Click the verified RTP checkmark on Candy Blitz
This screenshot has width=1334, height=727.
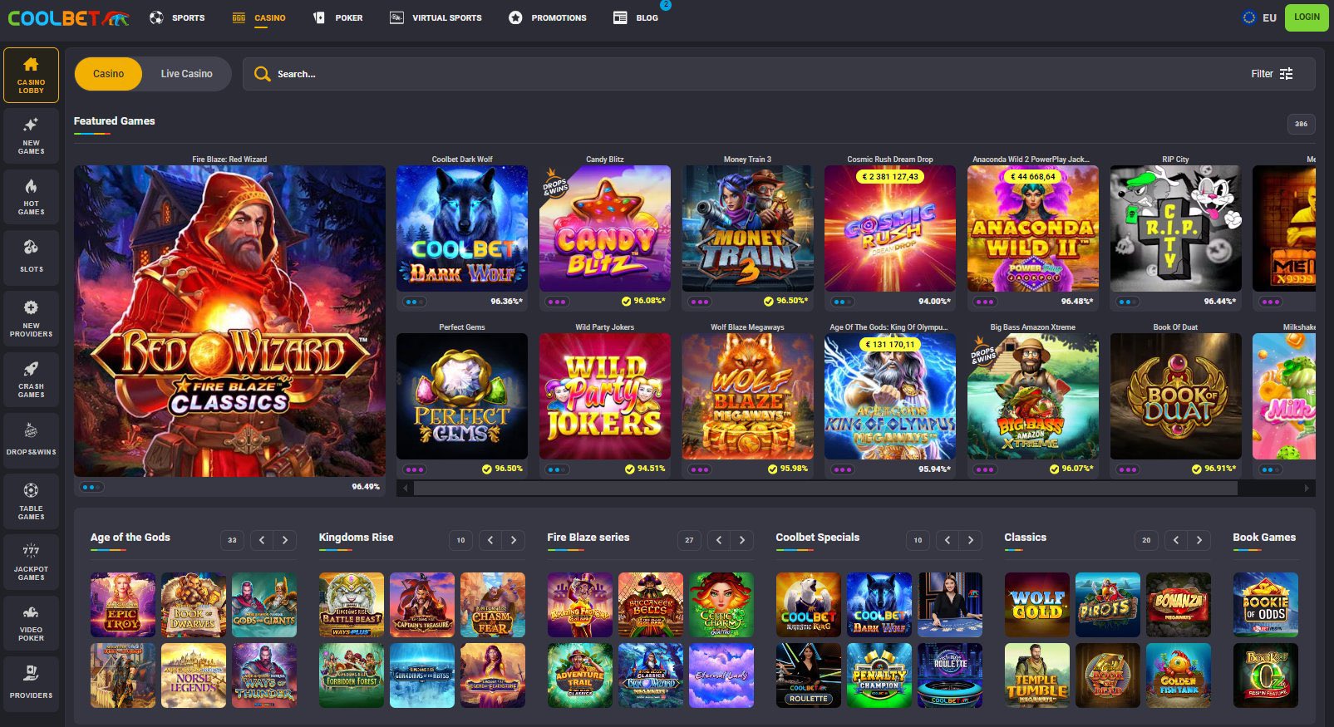click(626, 302)
